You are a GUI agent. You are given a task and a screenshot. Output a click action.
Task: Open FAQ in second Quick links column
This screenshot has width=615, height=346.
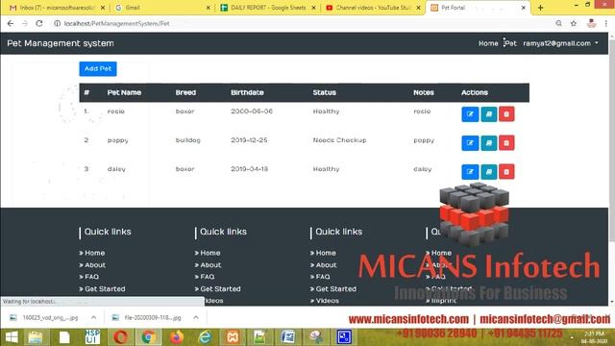pos(208,277)
